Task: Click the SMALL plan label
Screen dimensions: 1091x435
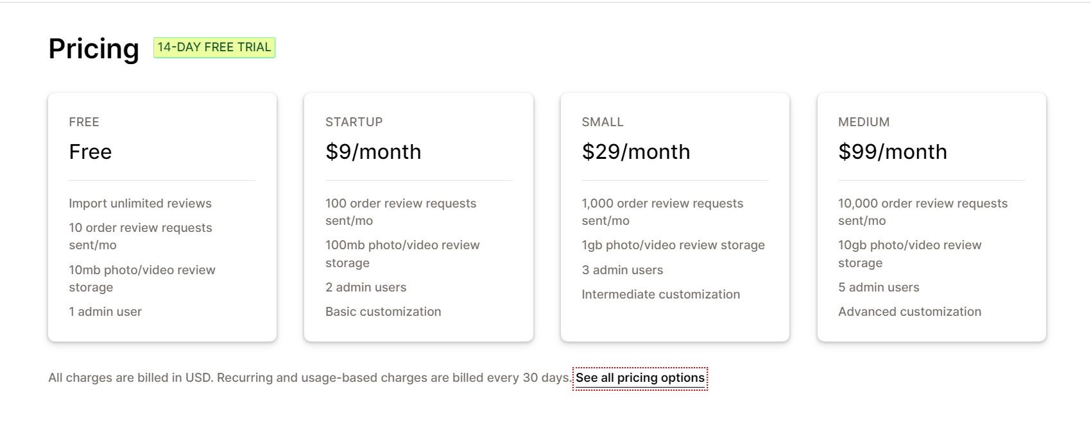Action: (x=603, y=122)
